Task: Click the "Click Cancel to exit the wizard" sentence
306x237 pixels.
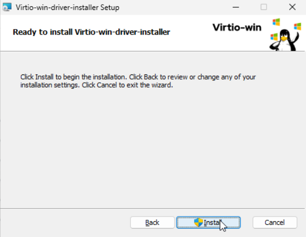Action: click(x=127, y=85)
